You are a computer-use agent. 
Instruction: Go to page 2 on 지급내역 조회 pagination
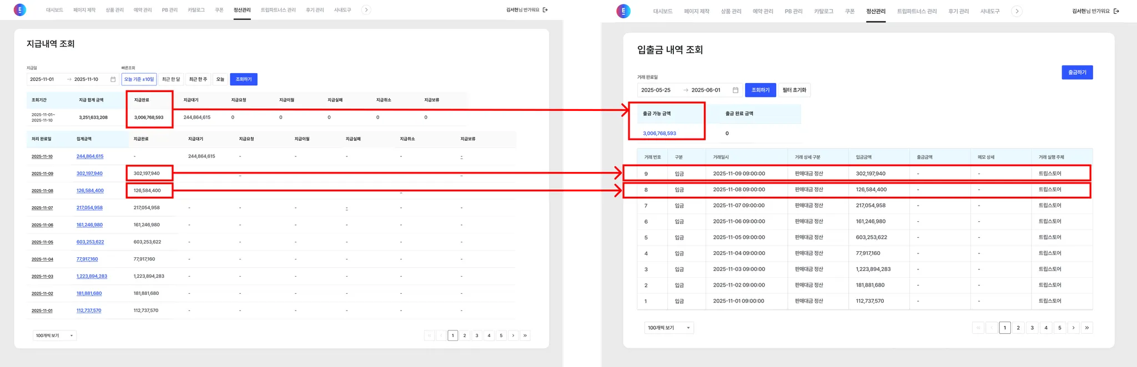[465, 335]
